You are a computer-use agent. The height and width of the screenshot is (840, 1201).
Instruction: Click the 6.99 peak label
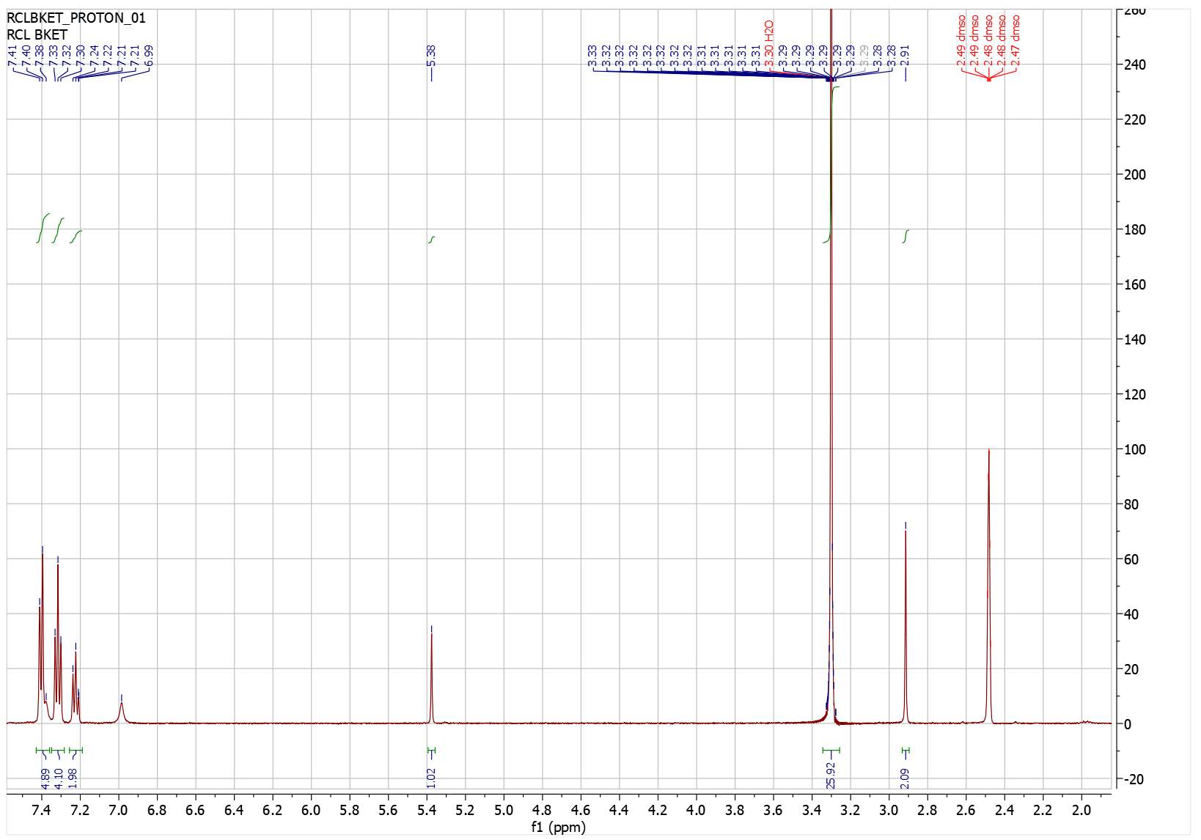[149, 54]
